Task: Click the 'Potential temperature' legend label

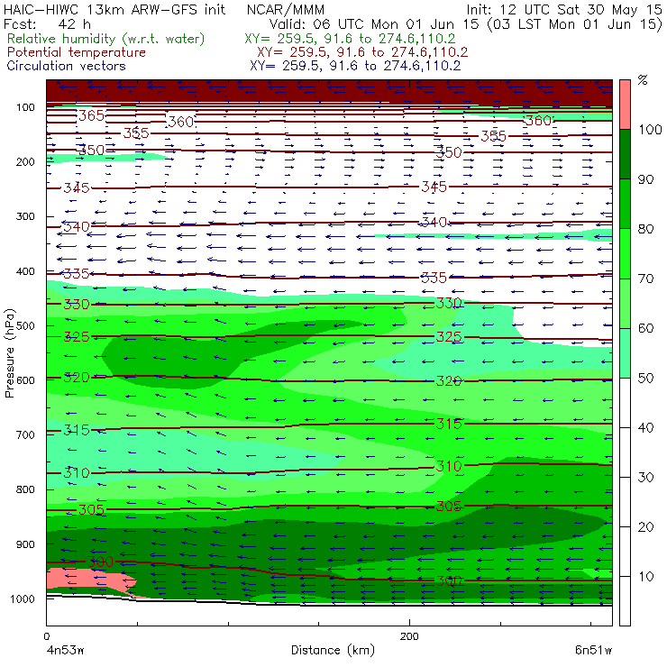Action: 77,52
